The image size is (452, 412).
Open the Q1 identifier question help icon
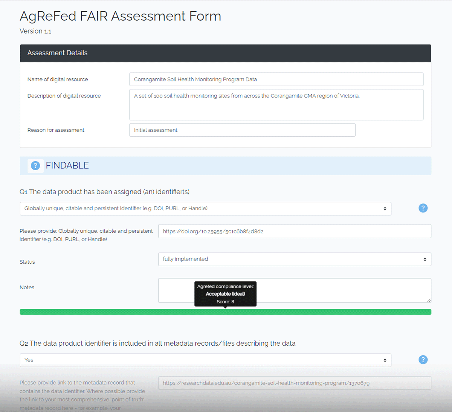click(423, 208)
